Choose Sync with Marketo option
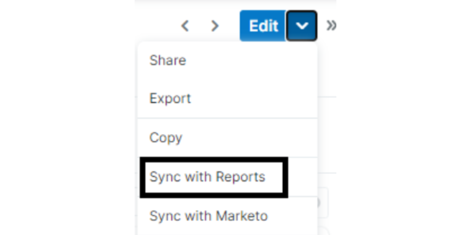The height and width of the screenshot is (235, 471). click(209, 216)
